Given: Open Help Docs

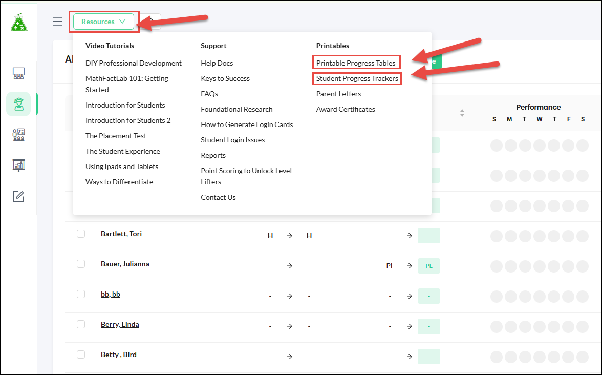Looking at the screenshot, I should pos(217,63).
